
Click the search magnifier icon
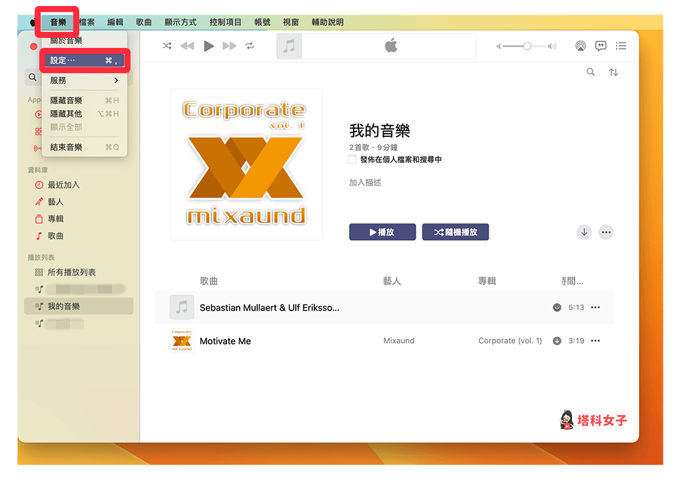590,71
